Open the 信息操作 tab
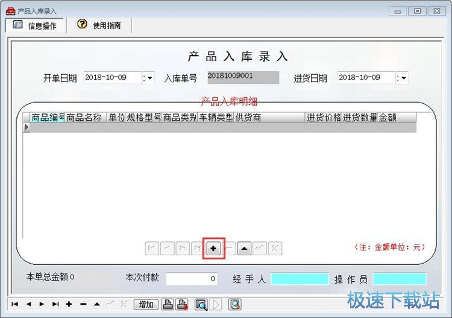 (34, 25)
